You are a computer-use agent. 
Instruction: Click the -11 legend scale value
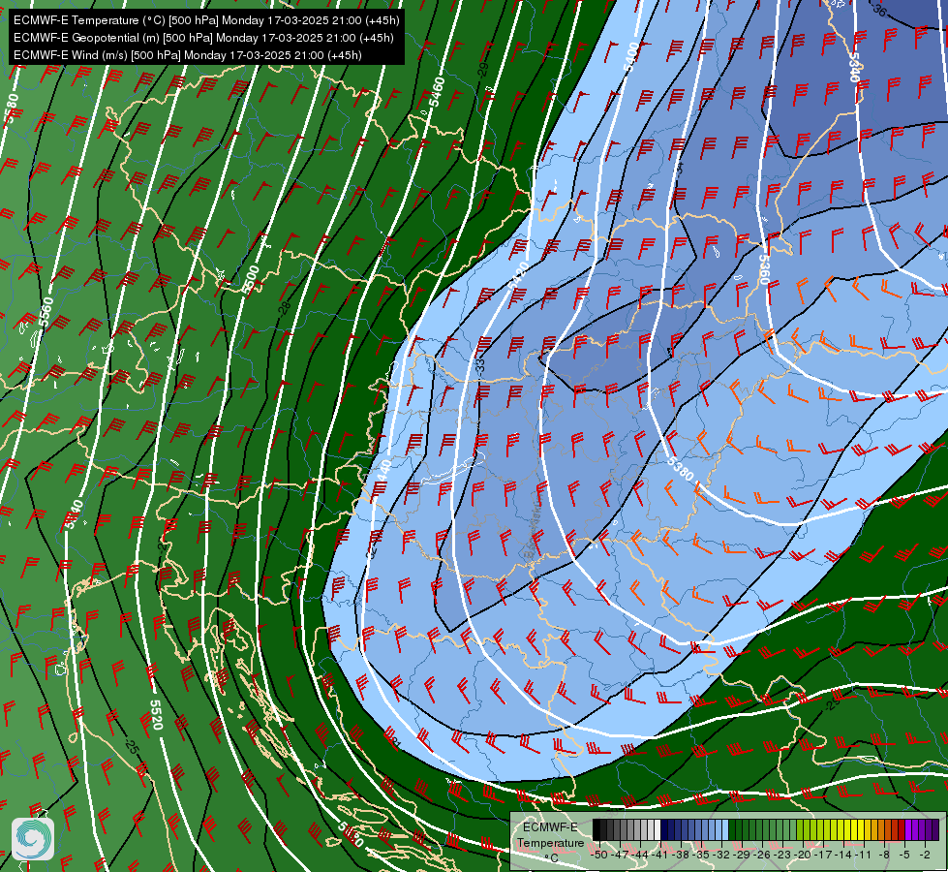(864, 855)
